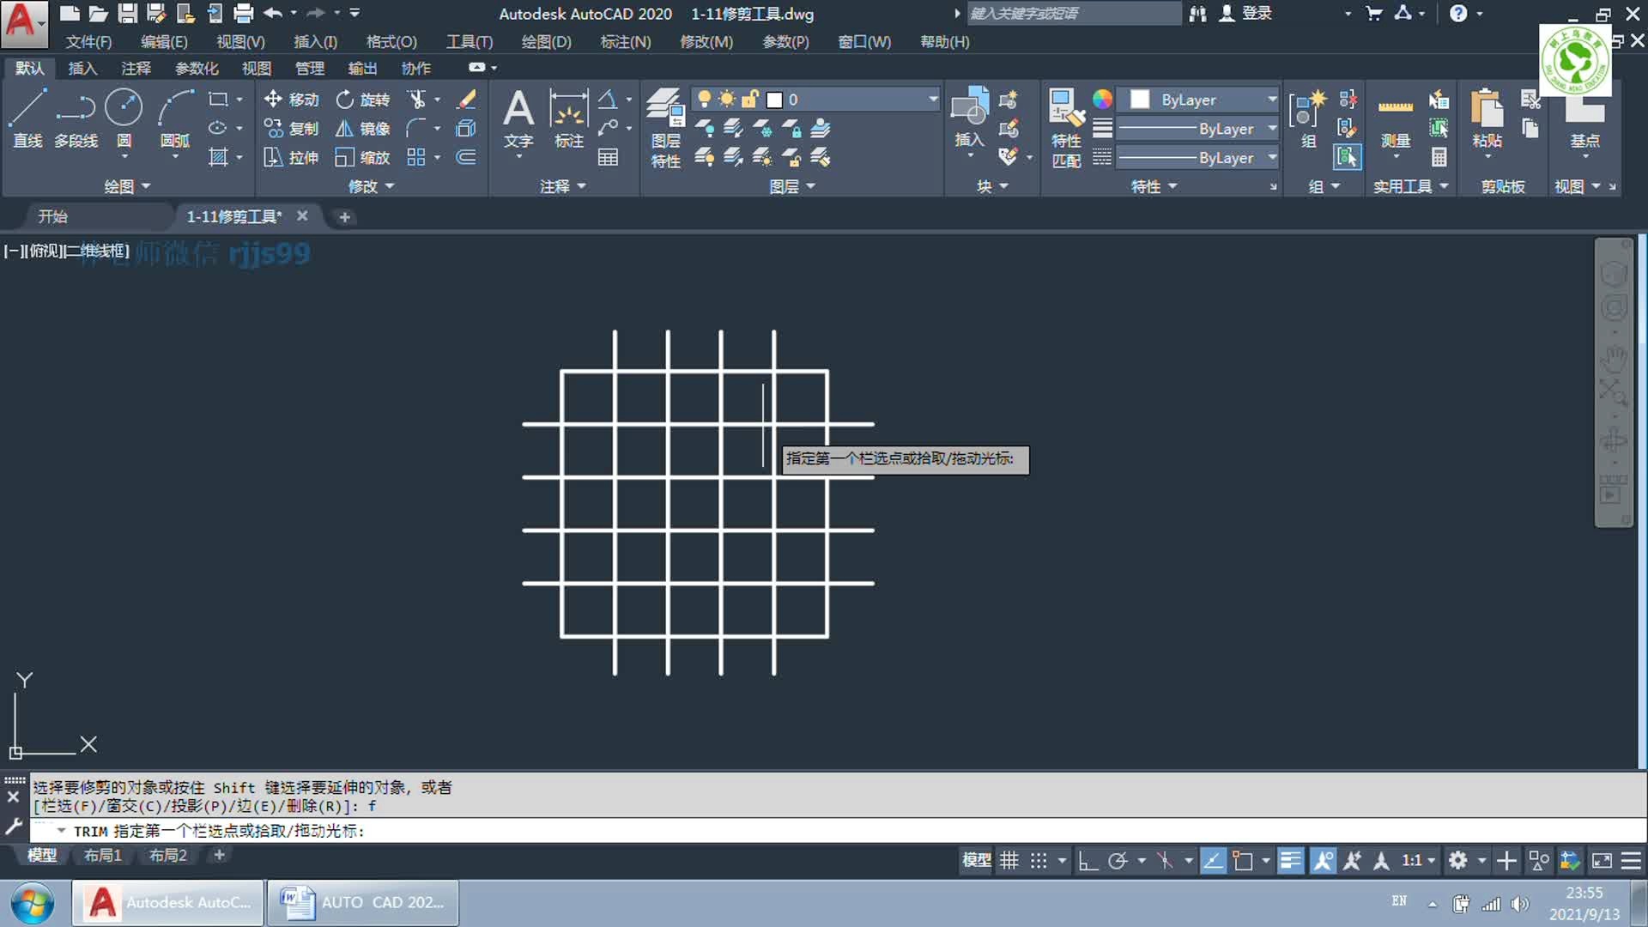Image resolution: width=1648 pixels, height=927 pixels.
Task: Toggle snap mode in status bar
Action: coord(1039,860)
